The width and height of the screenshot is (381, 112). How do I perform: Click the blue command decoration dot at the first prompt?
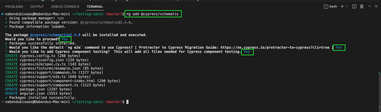coord(2,14)
